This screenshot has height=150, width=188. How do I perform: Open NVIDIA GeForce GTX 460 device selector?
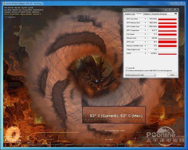[140, 75]
